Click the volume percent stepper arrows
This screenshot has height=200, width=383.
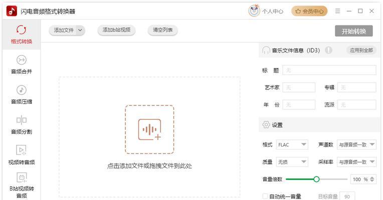[372, 179]
